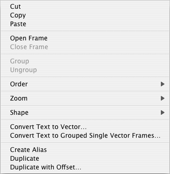Select Duplicate with Offset…

(85, 167)
